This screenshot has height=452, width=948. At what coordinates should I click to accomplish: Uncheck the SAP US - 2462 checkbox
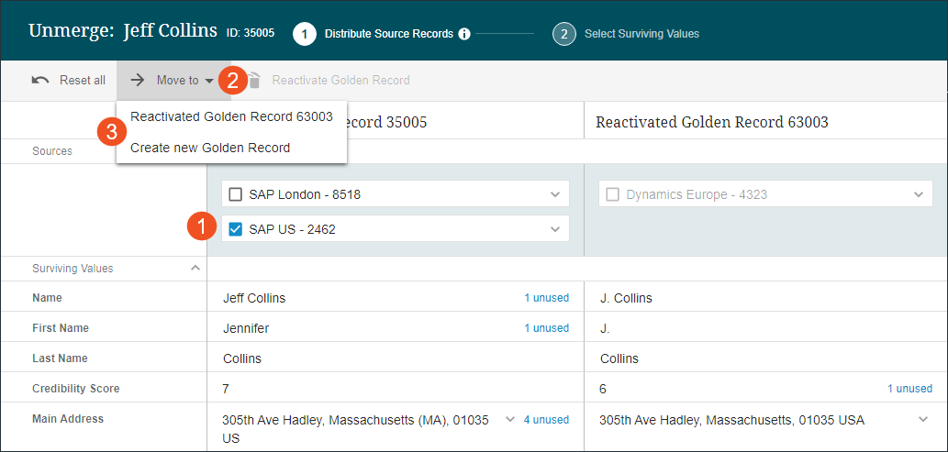[x=236, y=229]
